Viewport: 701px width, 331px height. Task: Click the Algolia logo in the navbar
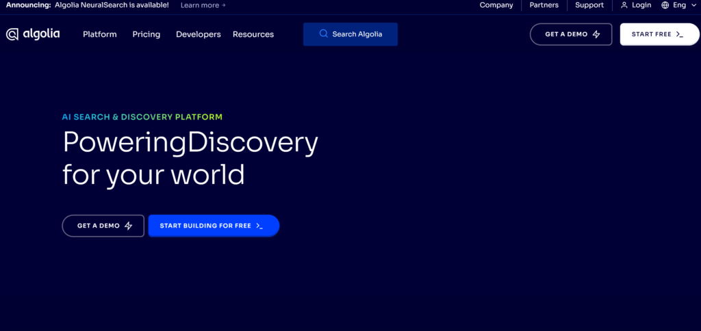(x=33, y=34)
